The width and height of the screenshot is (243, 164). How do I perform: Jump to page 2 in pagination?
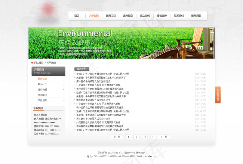(x=136, y=137)
